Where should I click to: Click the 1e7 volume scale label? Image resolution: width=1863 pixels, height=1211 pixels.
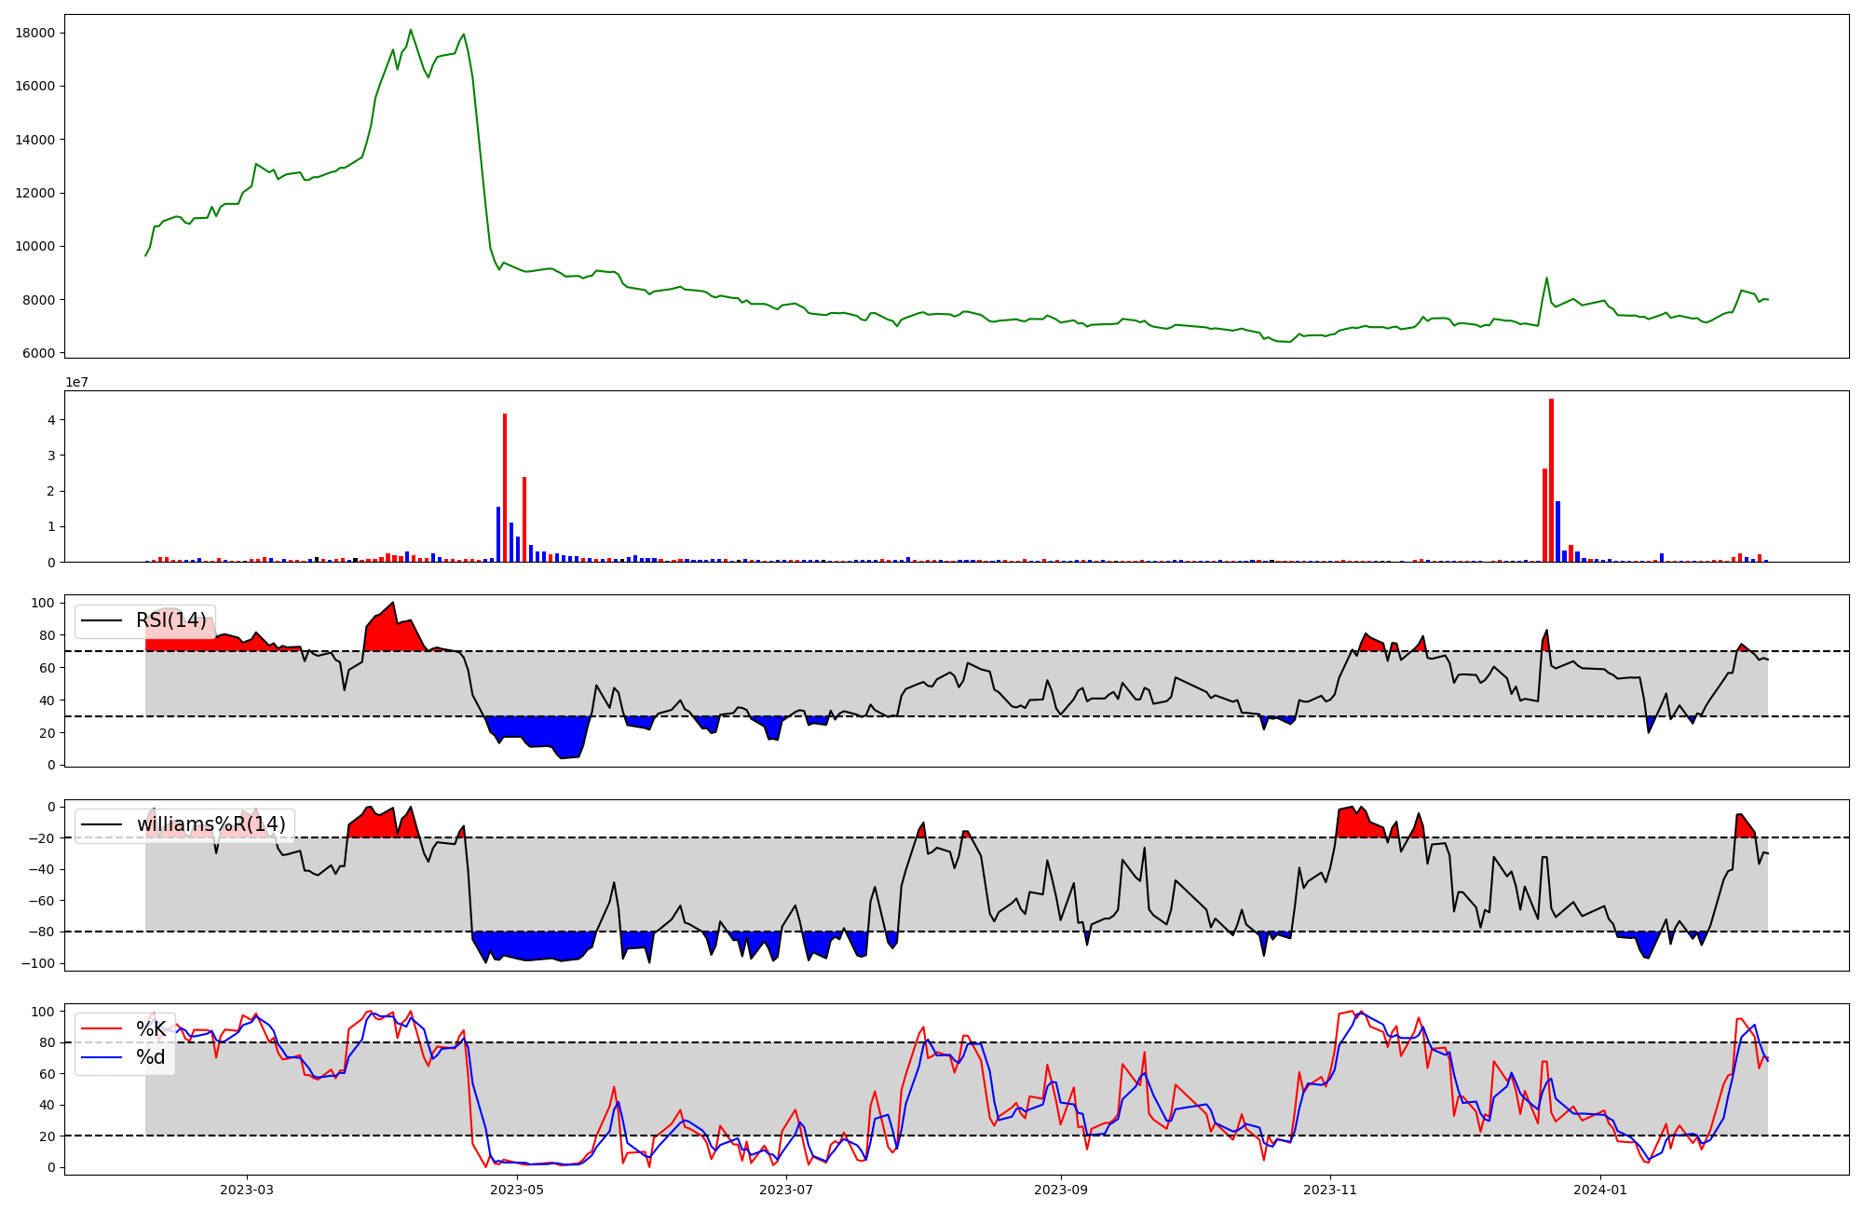[x=76, y=382]
